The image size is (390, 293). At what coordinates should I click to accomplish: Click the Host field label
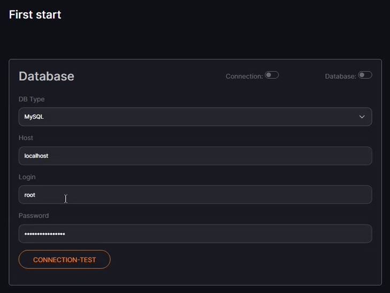tap(26, 138)
